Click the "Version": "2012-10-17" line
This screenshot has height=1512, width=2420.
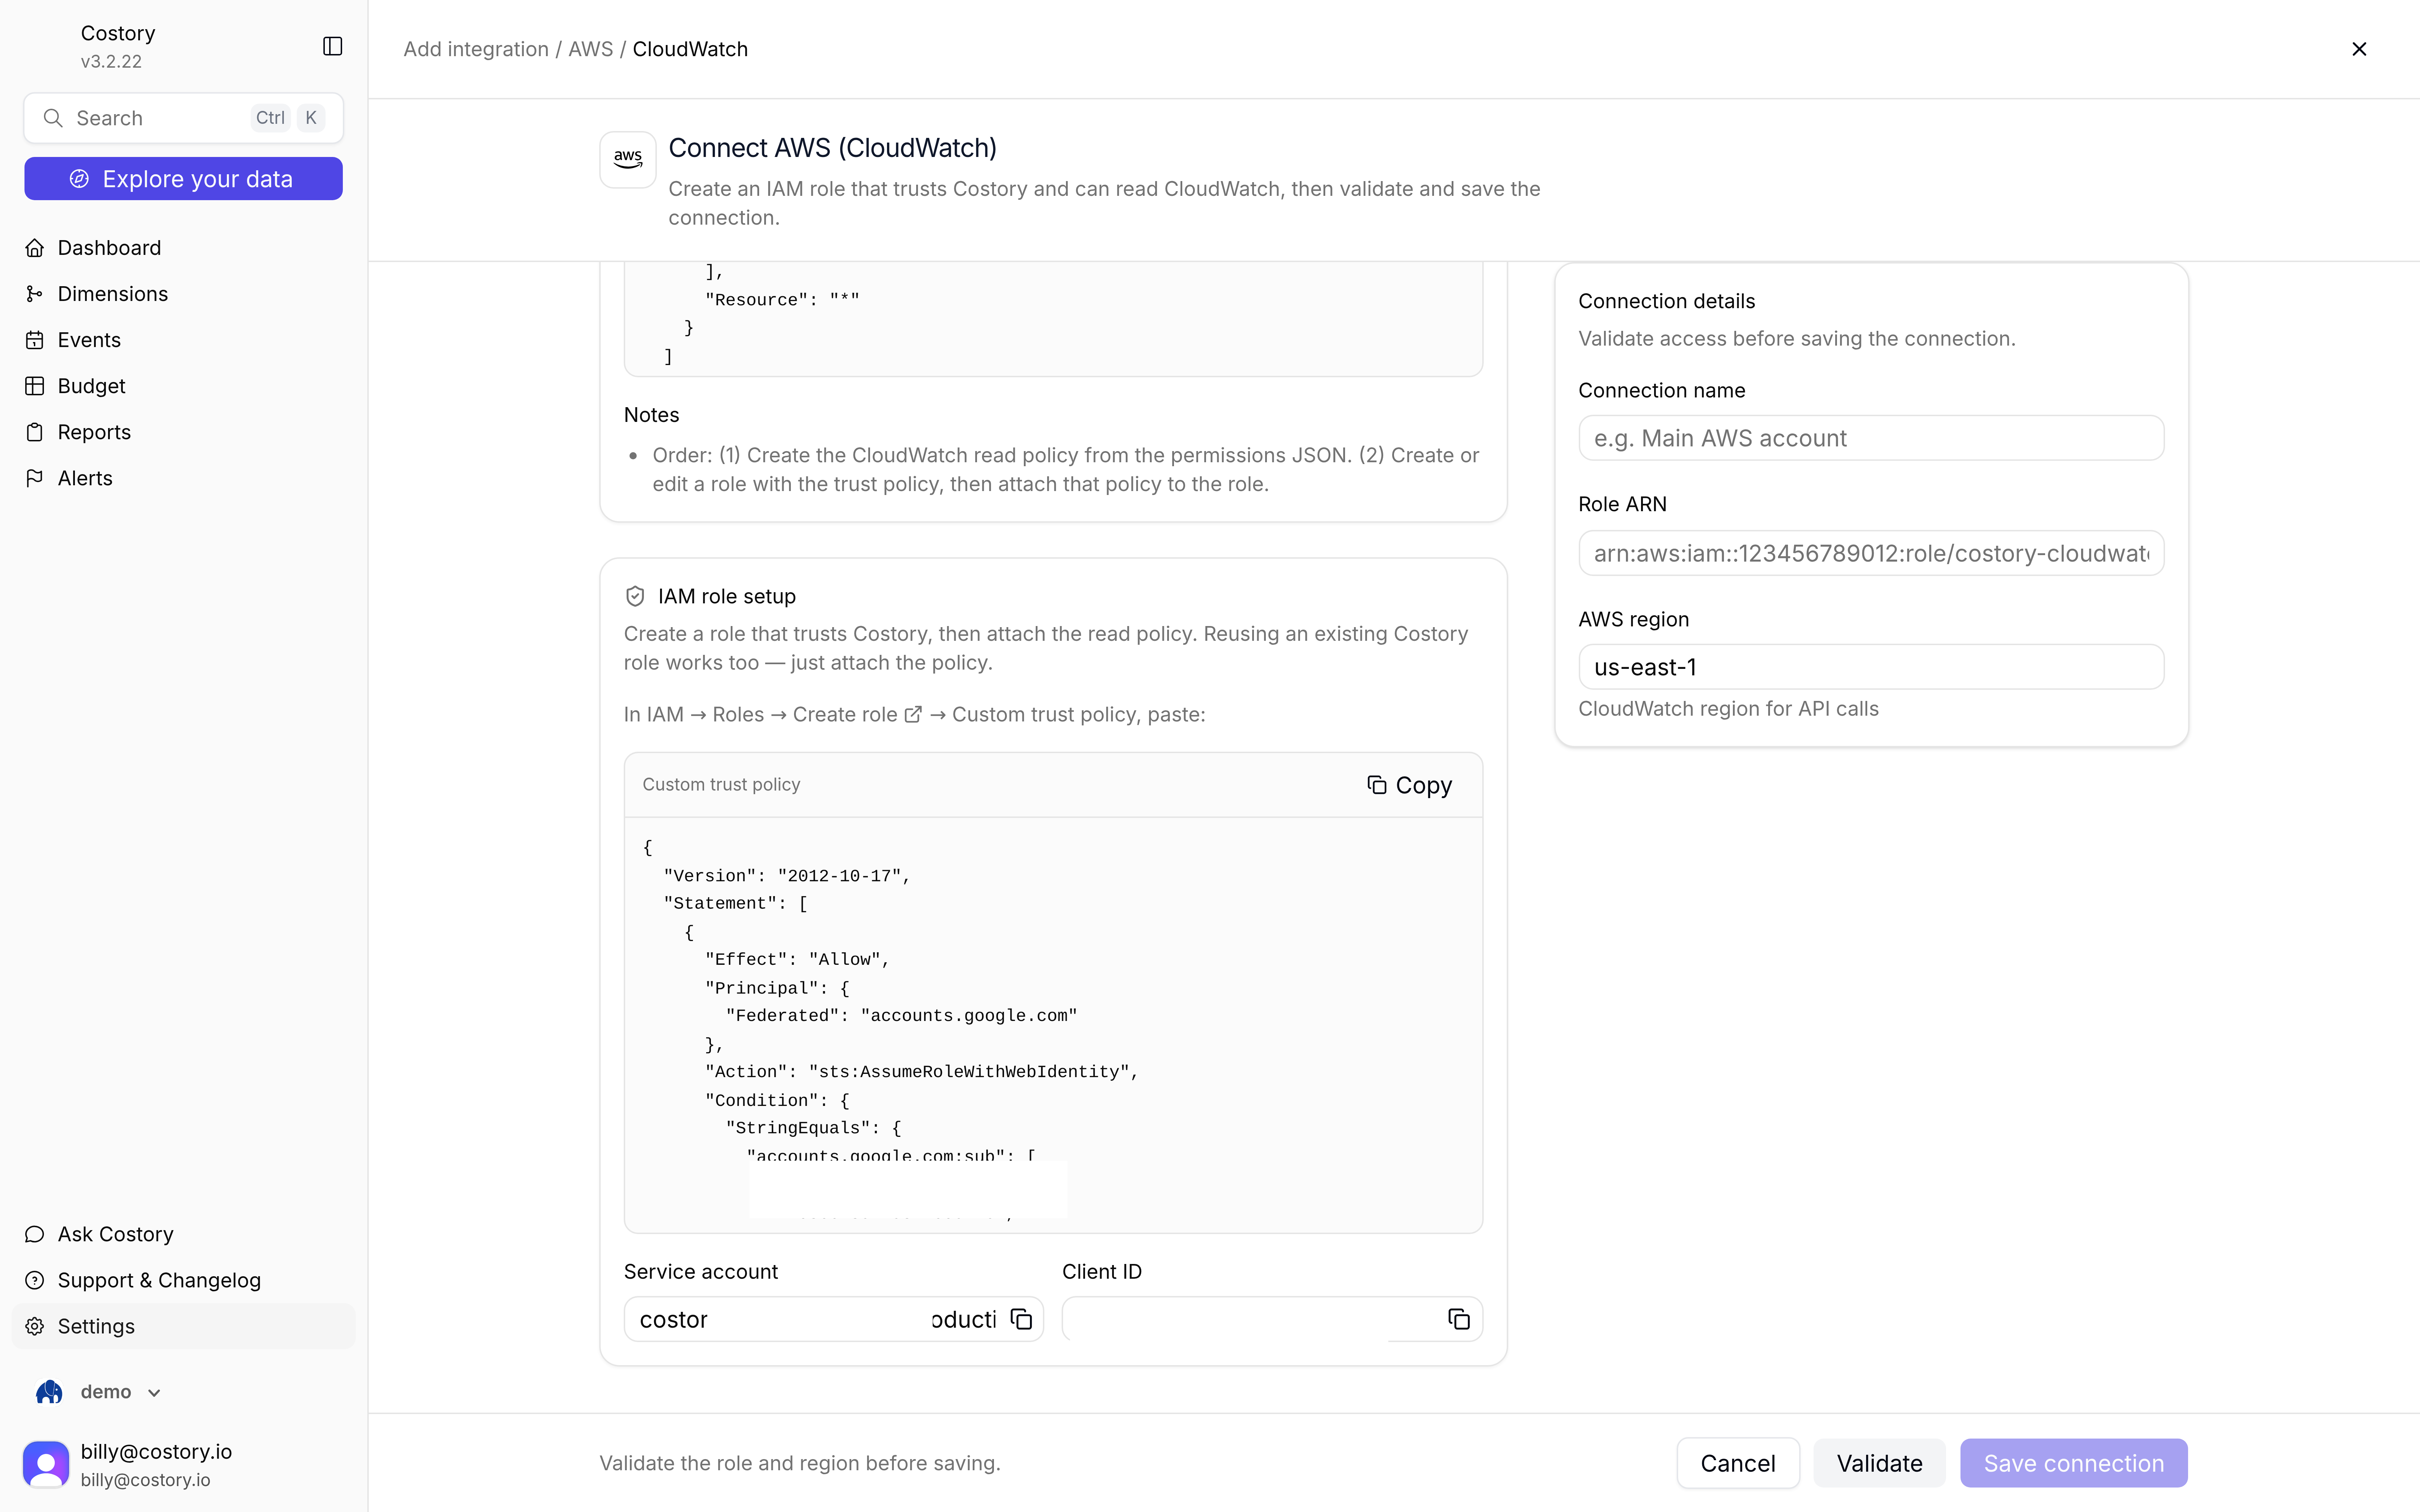787,876
